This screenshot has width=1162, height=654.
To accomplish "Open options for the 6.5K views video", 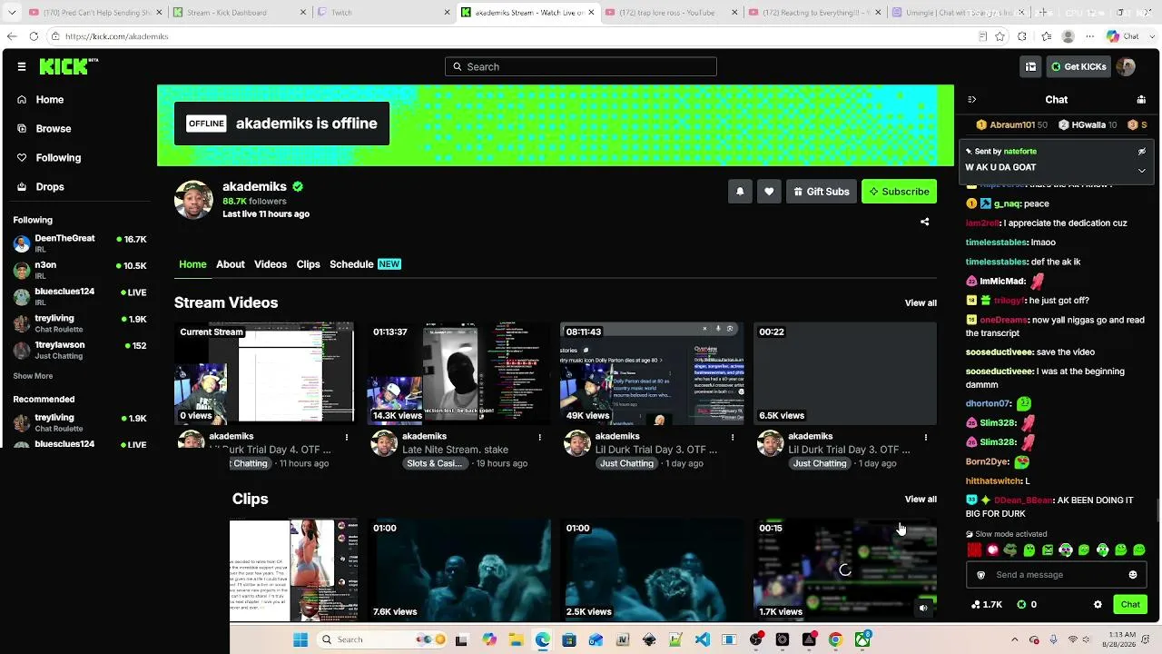I will point(926,437).
